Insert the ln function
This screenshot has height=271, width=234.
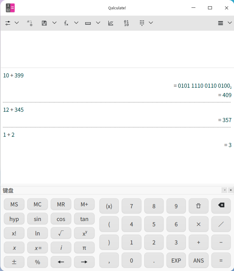tap(37, 233)
